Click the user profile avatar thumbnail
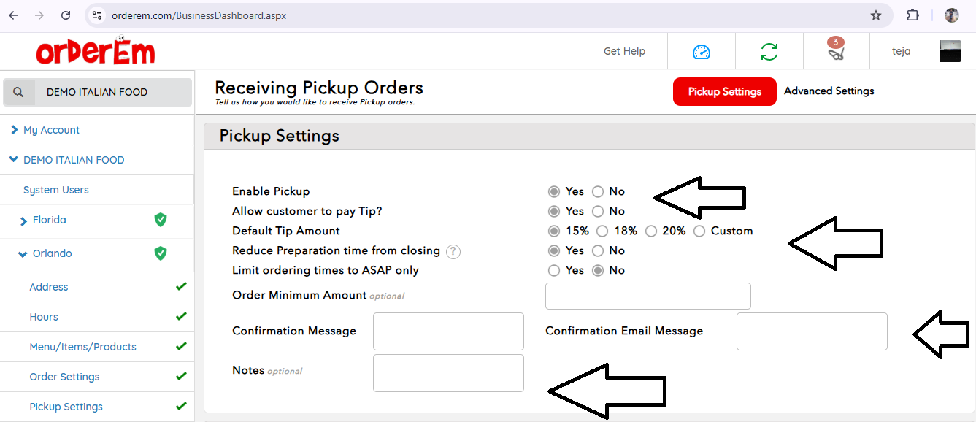The height and width of the screenshot is (422, 976). [x=950, y=51]
